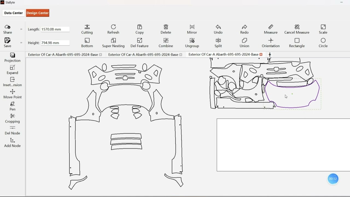Activate the Measure tool

[x=271, y=29]
